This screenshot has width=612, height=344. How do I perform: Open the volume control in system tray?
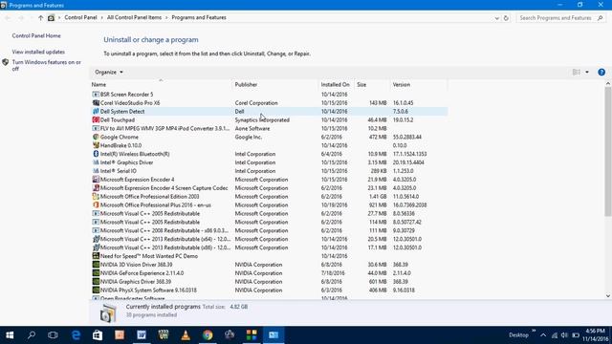pyautogui.click(x=564, y=335)
